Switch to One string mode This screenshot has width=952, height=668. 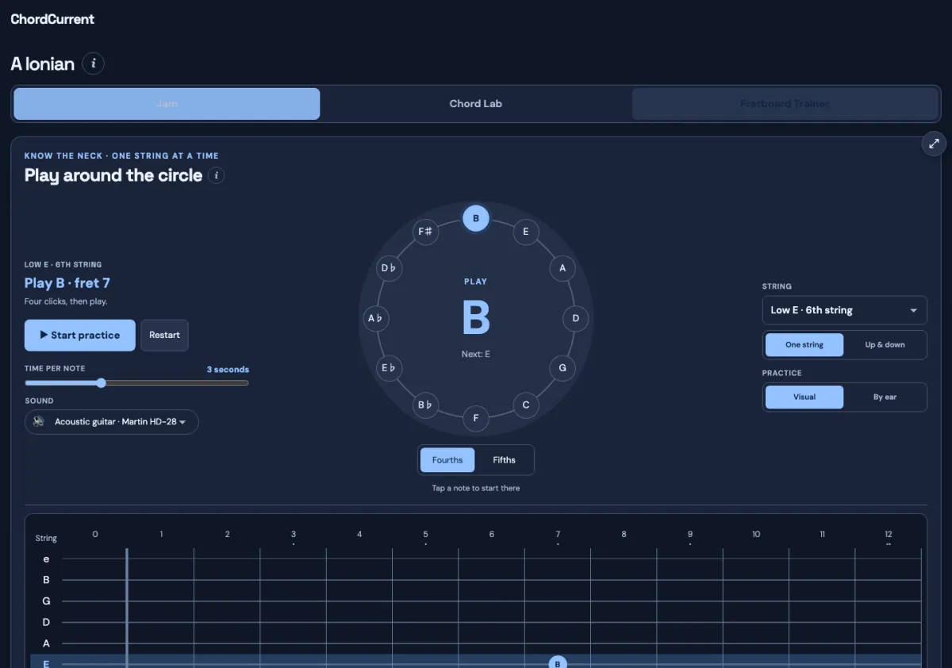coord(804,345)
